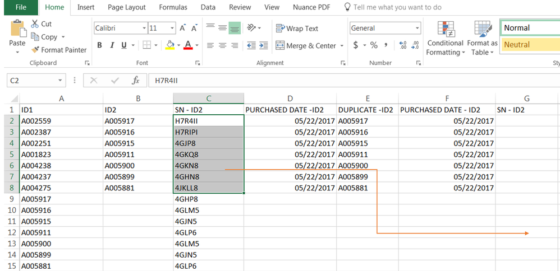Cancel formula entry with X icon
560x271 pixels.
pyautogui.click(x=94, y=81)
